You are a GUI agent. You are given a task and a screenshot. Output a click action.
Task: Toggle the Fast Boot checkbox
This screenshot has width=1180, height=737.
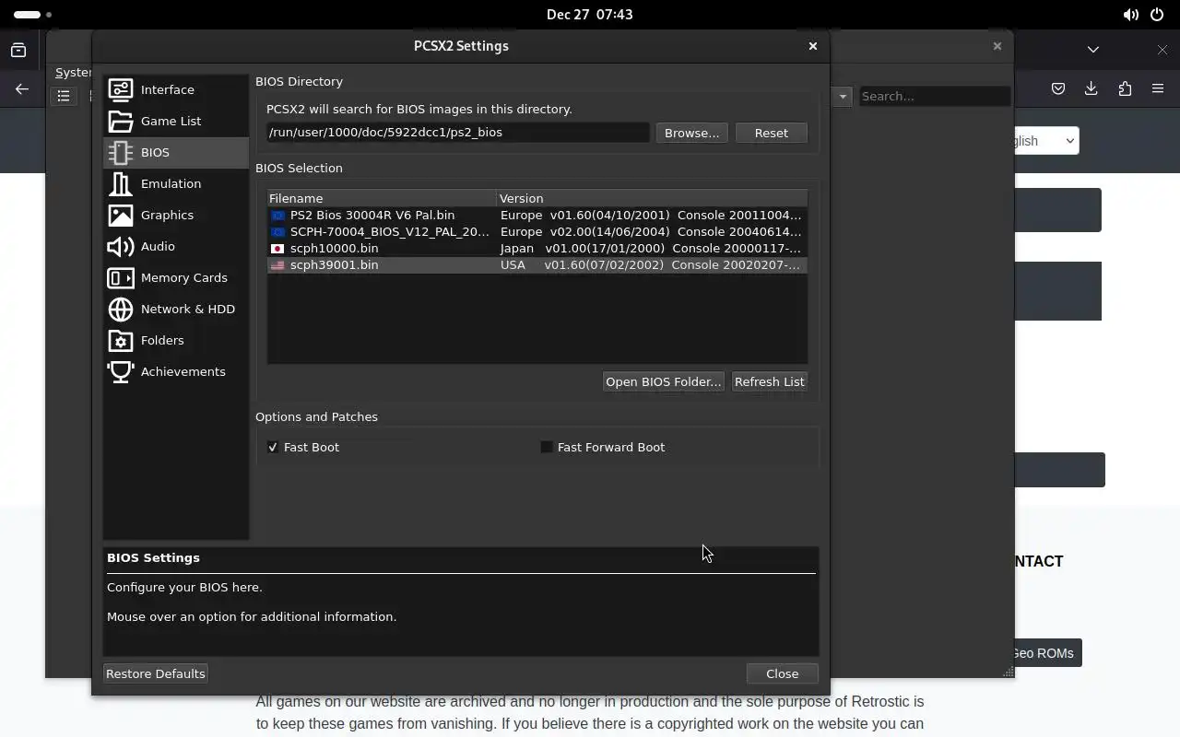tap(273, 447)
